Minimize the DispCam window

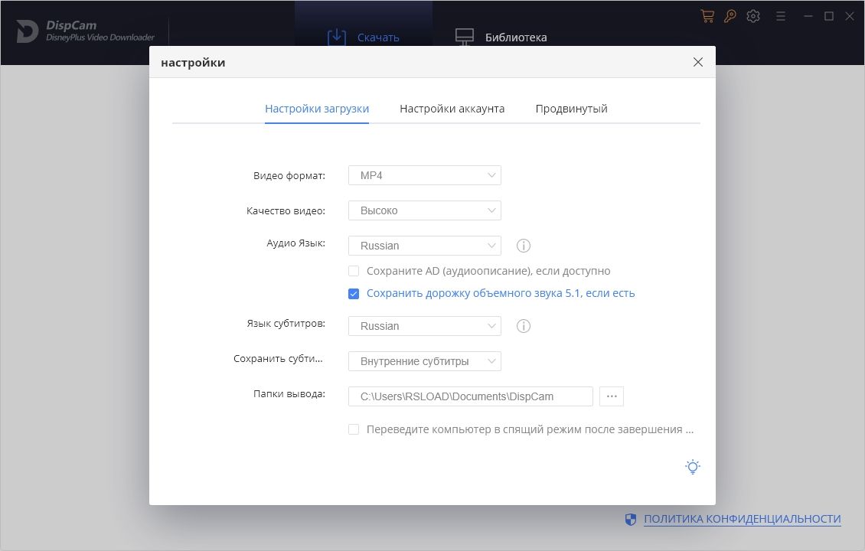pyautogui.click(x=808, y=17)
